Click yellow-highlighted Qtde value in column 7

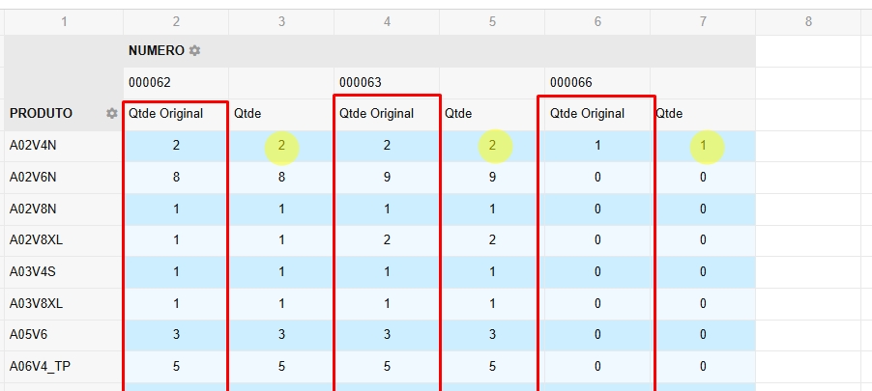click(703, 146)
